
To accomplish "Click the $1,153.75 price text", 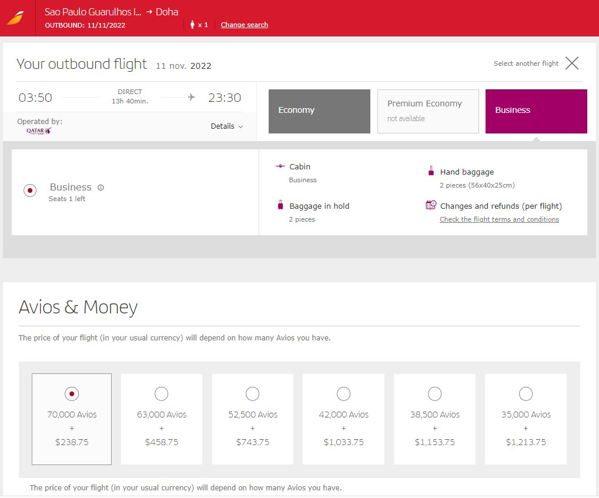I will (x=435, y=442).
